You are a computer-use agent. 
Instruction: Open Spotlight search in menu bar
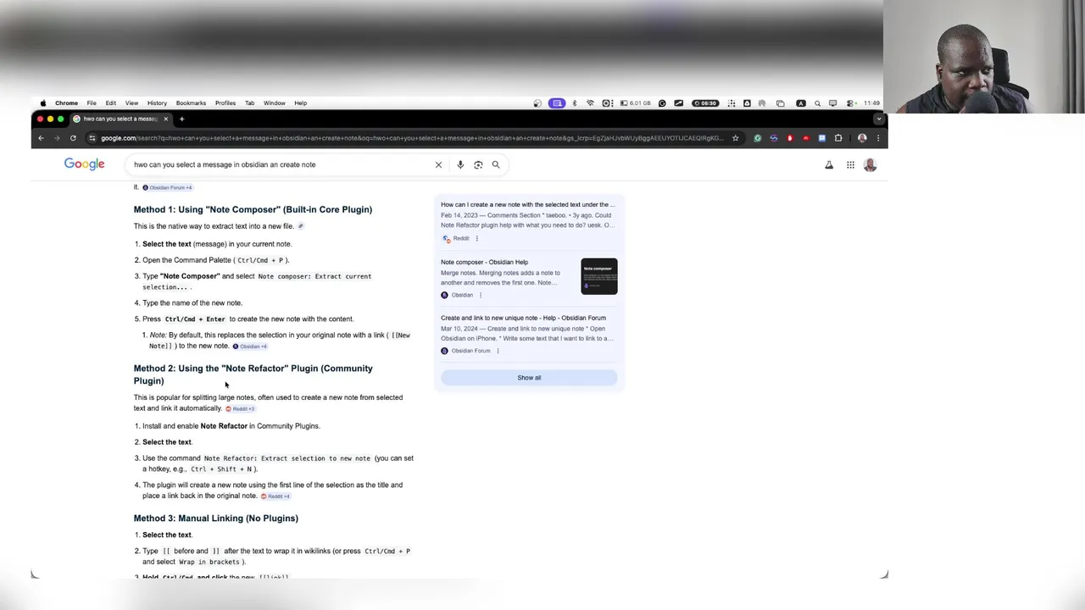pyautogui.click(x=817, y=103)
